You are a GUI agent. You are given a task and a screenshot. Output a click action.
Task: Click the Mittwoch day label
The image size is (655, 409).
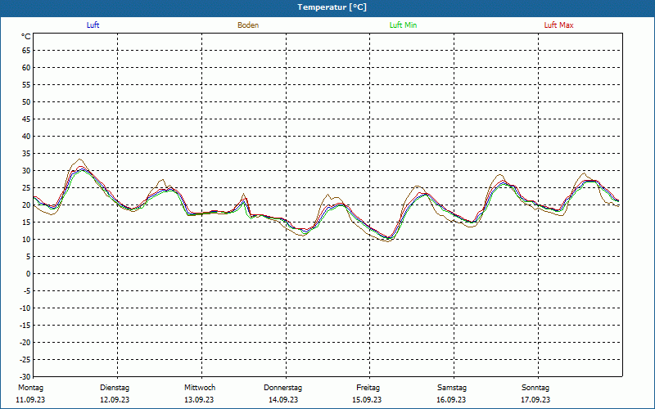200,388
